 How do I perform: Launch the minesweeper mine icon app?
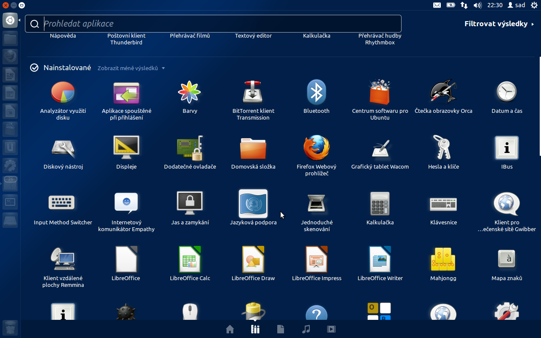pyautogui.click(x=126, y=312)
